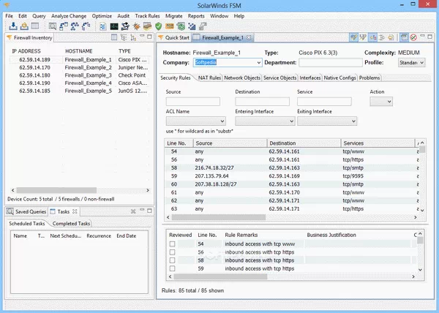The height and width of the screenshot is (313, 439).
Task: Click the table view icon in Firewall Inventory header
Action: [114, 37]
